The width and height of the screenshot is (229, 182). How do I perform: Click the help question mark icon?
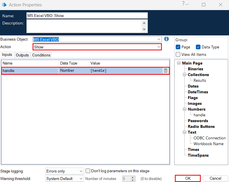(183, 4)
